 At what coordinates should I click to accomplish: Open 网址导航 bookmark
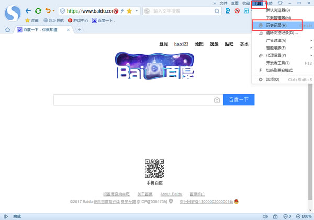pyautogui.click(x=54, y=20)
